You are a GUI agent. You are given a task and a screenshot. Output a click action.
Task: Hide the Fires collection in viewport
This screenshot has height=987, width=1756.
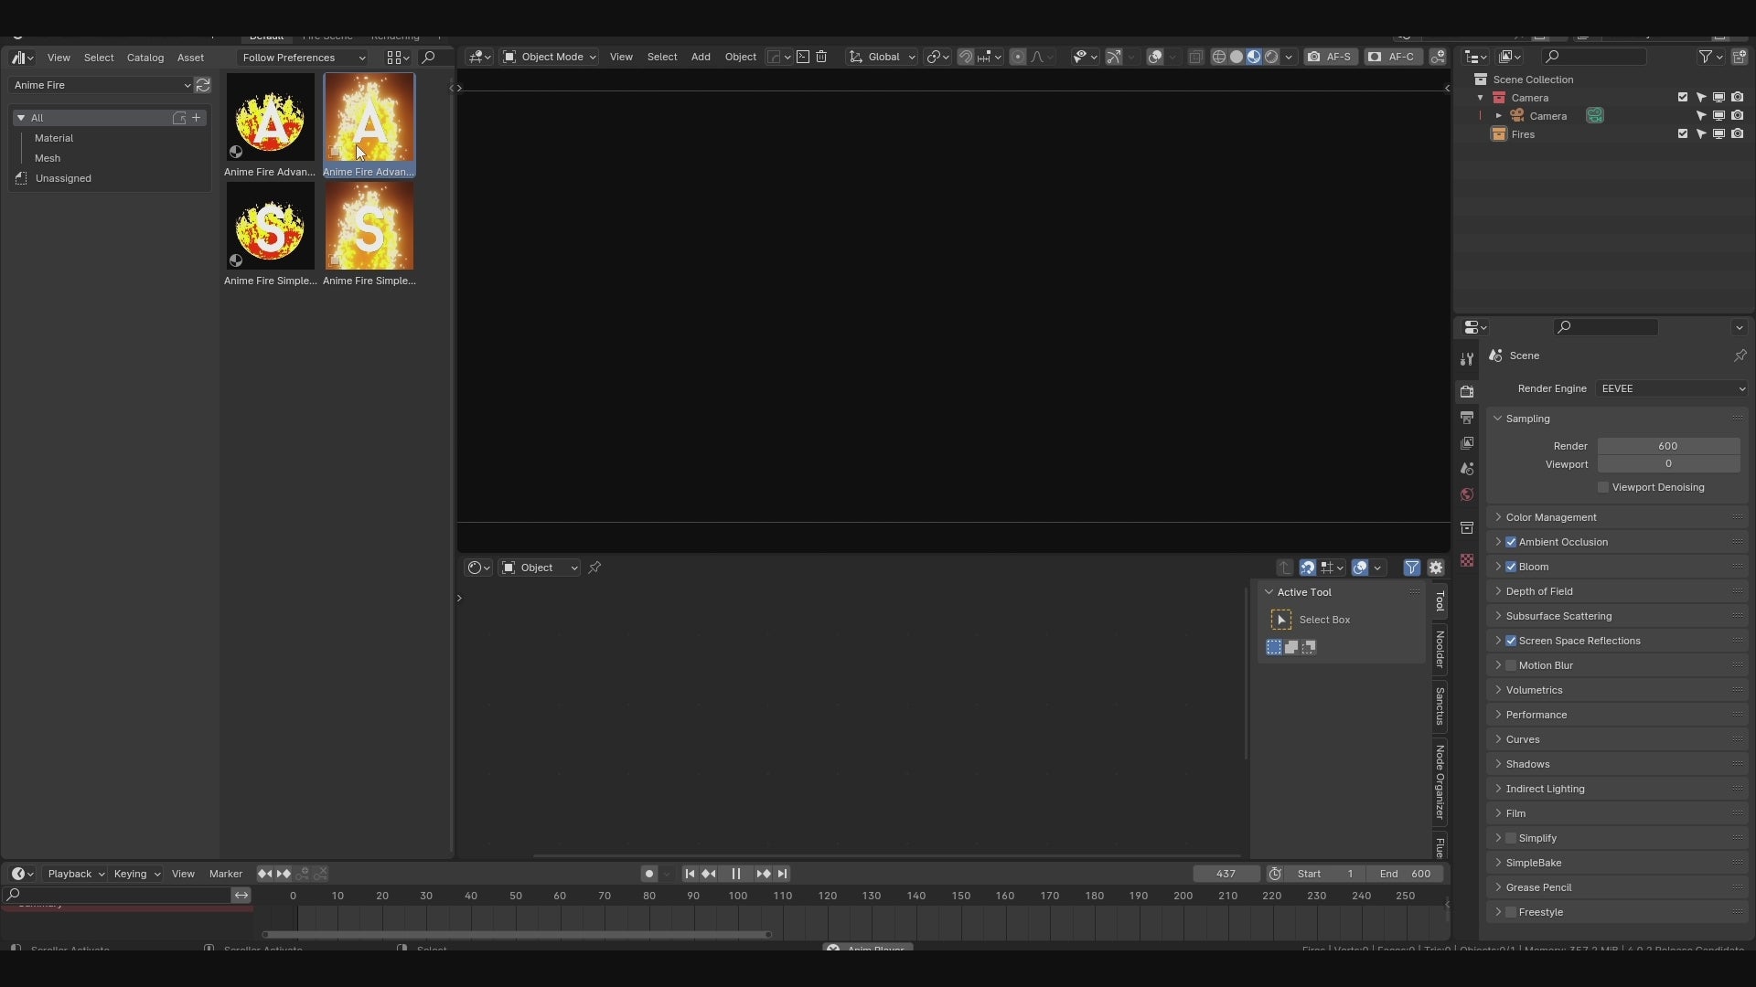1719,134
